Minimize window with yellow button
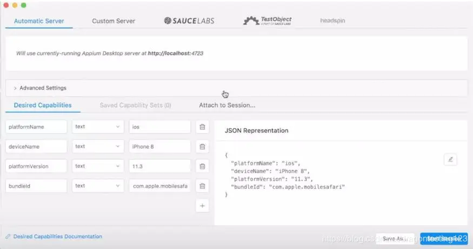The width and height of the screenshot is (473, 249). pyautogui.click(x=15, y=5)
